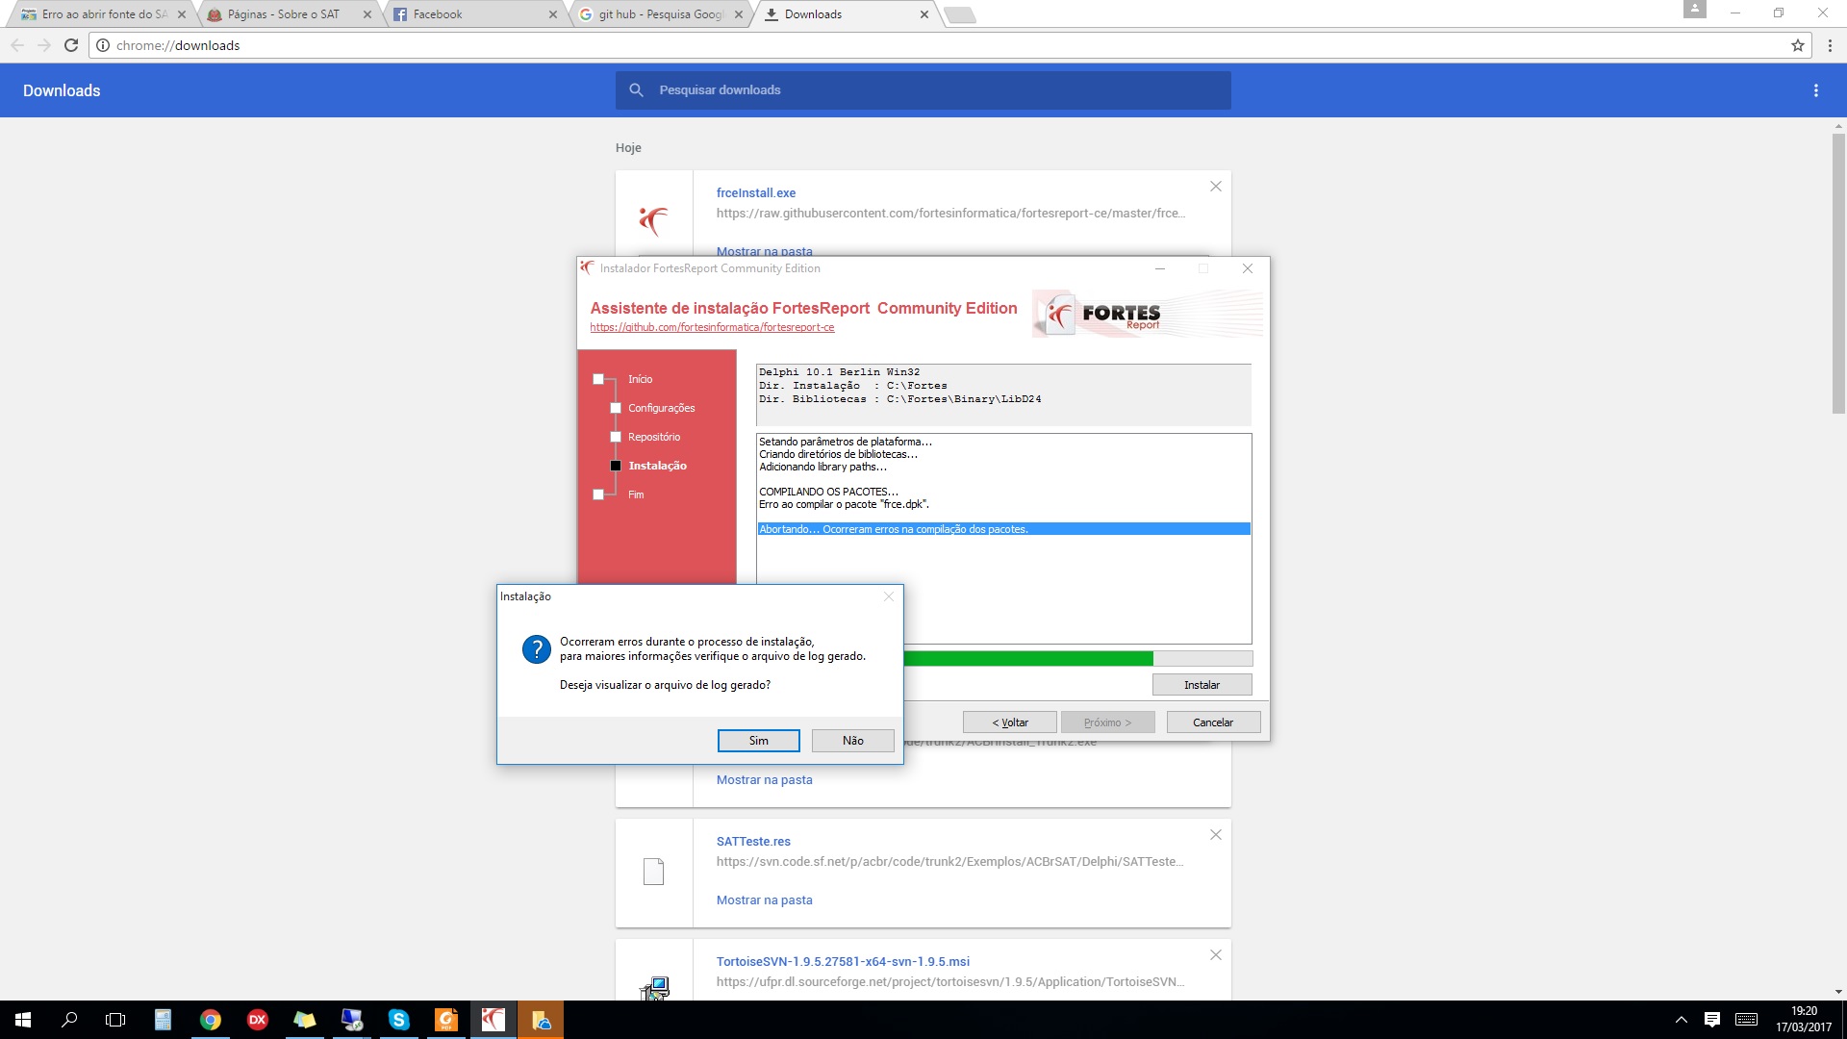Image resolution: width=1847 pixels, height=1039 pixels.
Task: Click the 'Pesquisar downloads' search field
Action: click(x=923, y=90)
